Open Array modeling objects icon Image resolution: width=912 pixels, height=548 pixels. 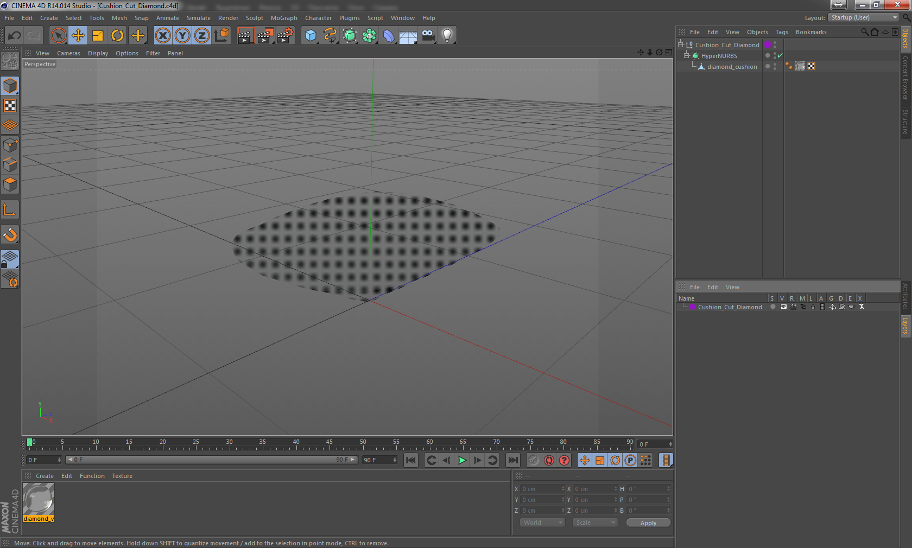click(x=369, y=36)
